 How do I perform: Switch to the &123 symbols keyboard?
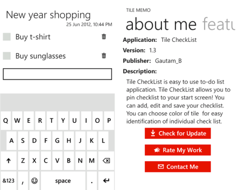tap(8, 181)
